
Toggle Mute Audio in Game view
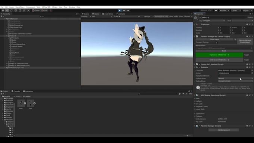174,16
